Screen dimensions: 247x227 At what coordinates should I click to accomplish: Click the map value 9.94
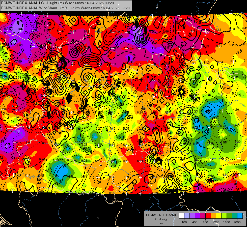[x=221, y=78]
